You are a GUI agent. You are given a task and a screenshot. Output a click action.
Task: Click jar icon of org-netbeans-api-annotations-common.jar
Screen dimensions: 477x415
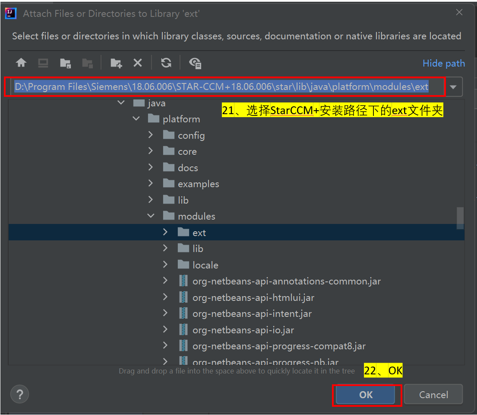pyautogui.click(x=183, y=281)
